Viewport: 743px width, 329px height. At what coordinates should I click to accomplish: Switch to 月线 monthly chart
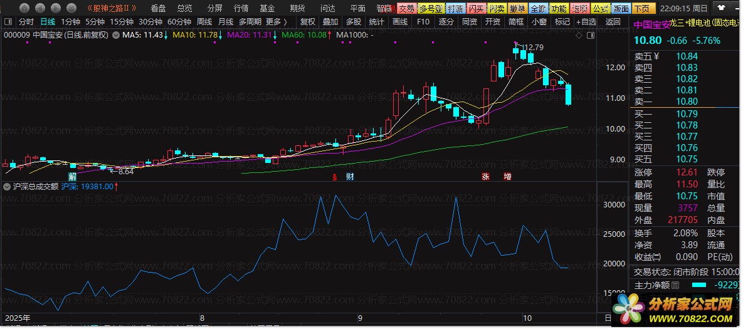(226, 22)
